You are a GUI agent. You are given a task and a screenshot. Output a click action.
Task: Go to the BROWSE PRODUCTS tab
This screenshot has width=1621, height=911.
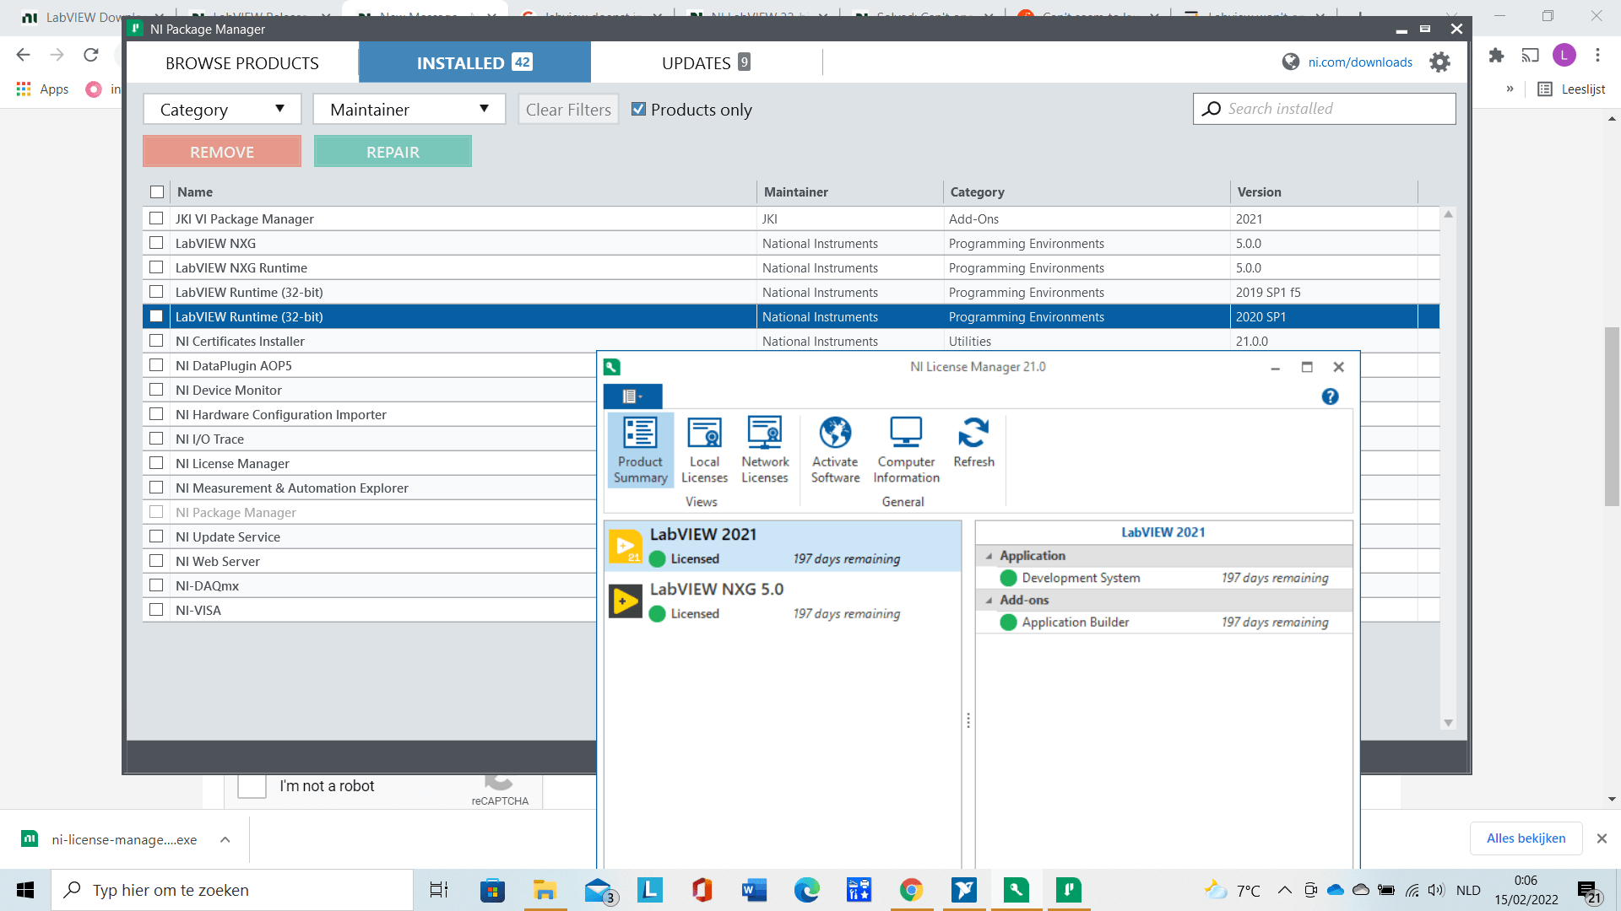coord(243,62)
